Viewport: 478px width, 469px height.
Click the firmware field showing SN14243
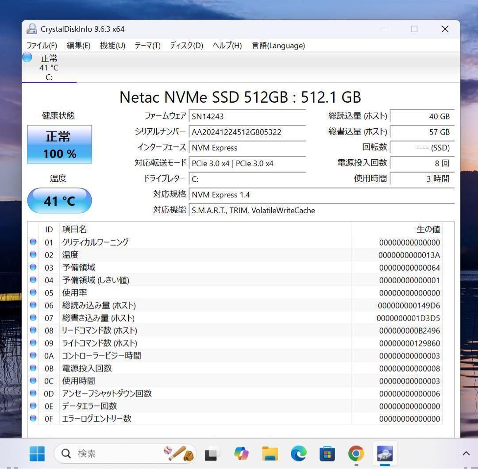[248, 116]
